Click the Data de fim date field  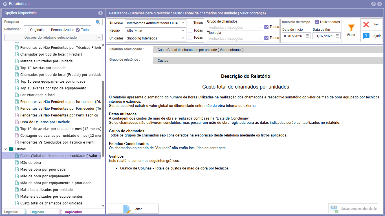pos(327,36)
